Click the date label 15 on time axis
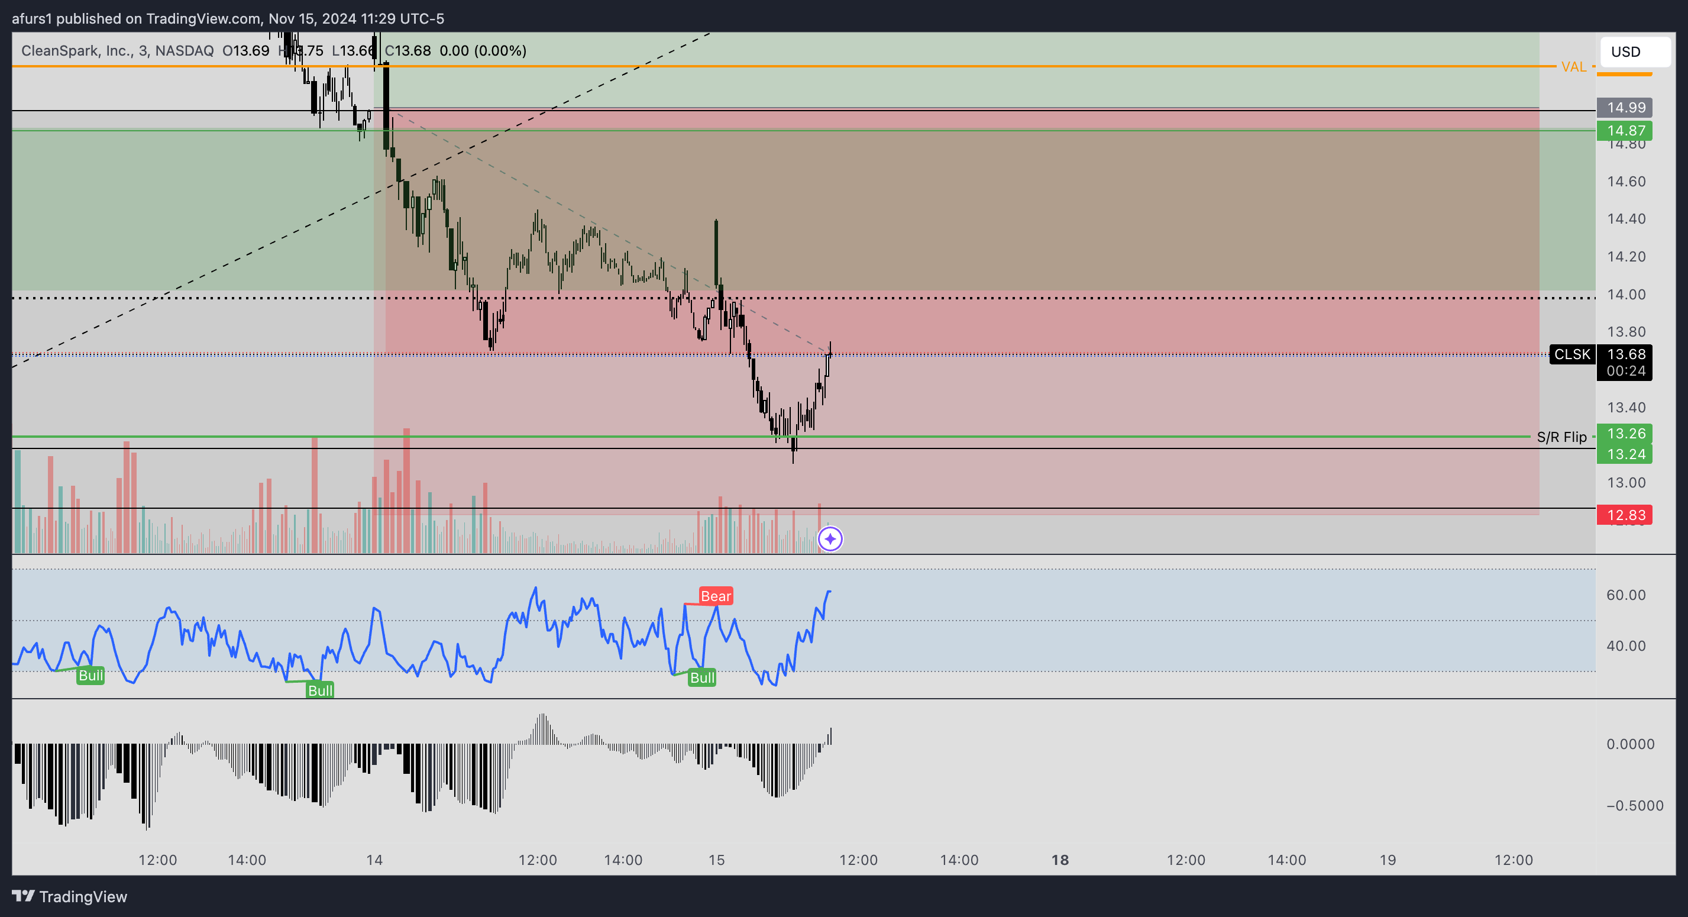The height and width of the screenshot is (917, 1688). [x=716, y=860]
